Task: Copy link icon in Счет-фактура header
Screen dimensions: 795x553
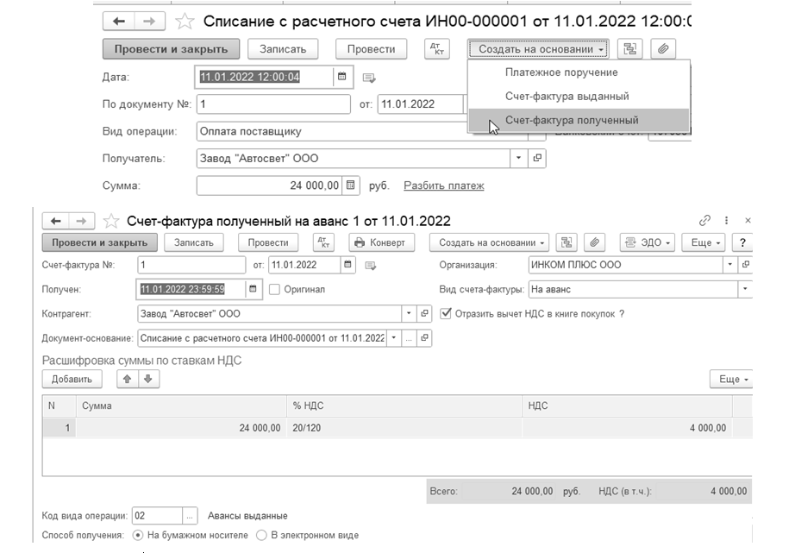Action: click(x=704, y=220)
